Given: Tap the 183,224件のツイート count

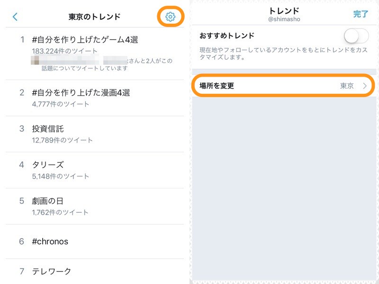Looking at the screenshot, I should [x=65, y=51].
